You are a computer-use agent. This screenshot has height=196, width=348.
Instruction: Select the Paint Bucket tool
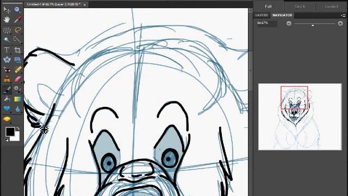7,99
